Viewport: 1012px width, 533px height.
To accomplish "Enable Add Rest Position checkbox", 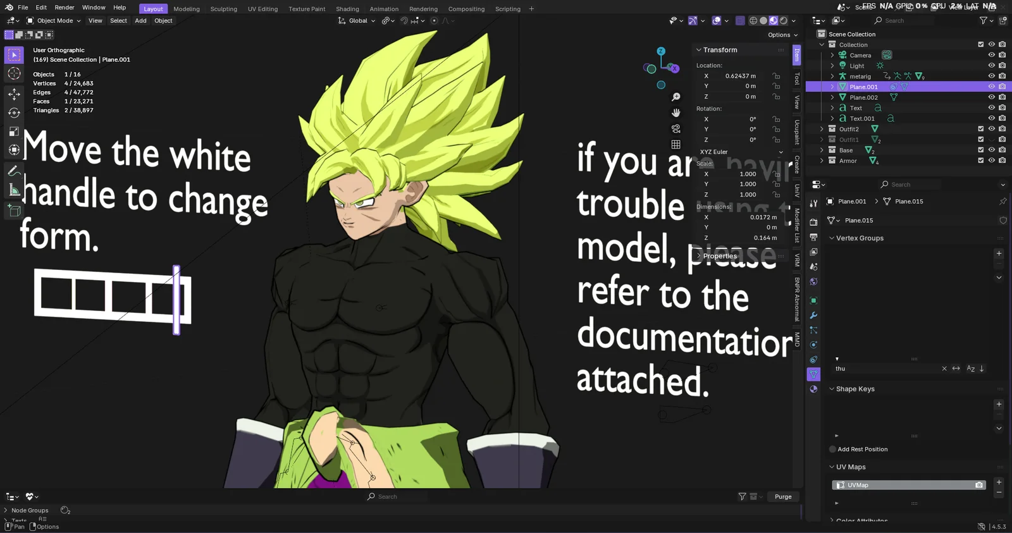I will click(832, 449).
